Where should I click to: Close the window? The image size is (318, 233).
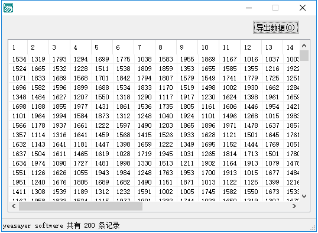[x=303, y=8]
